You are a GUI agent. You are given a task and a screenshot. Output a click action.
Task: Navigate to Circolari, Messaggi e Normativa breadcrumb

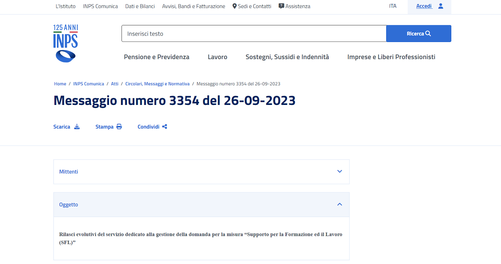click(157, 83)
